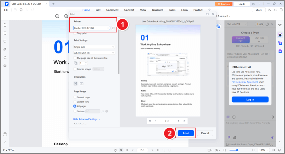This screenshot has width=285, height=154.
Task: Increase the copies count stepper
Action: [x=86, y=62]
